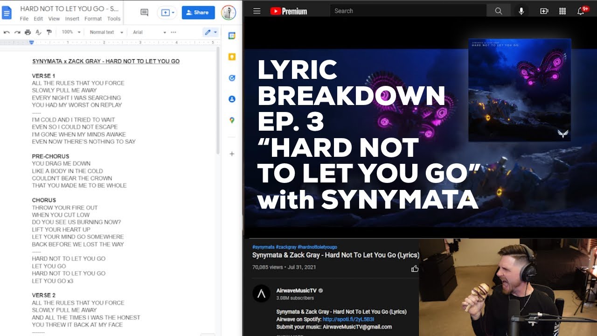Screen dimensions: 597x336
Task: Get add-ons with the plus icon
Action: point(232,154)
